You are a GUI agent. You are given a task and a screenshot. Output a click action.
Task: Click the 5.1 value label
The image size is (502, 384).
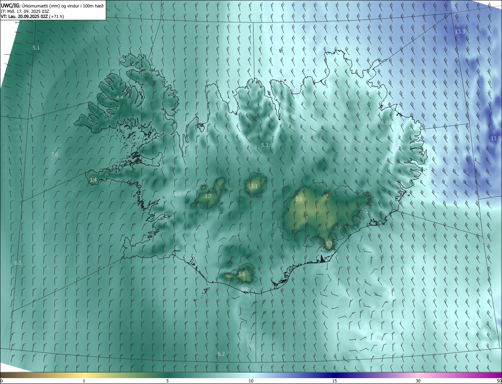36,48
